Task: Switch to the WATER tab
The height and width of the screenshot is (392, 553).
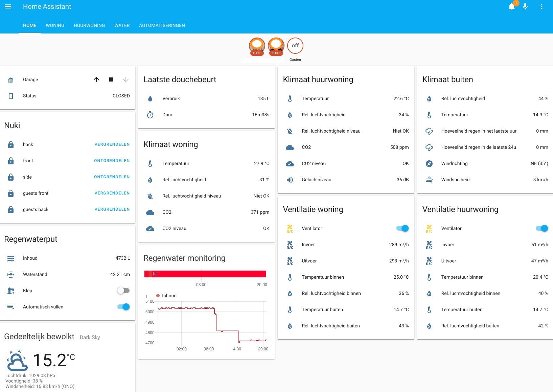Action: click(x=122, y=25)
